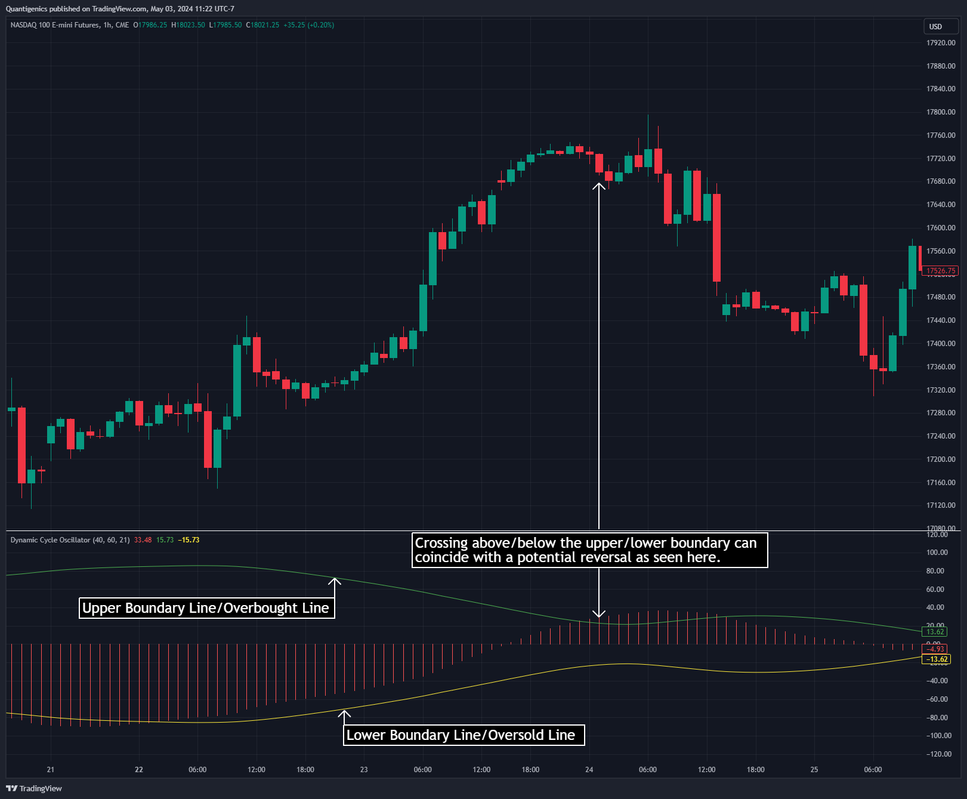Viewport: 967px width, 799px height.
Task: Click the 17320.00 price axis label
Action: pyautogui.click(x=941, y=390)
